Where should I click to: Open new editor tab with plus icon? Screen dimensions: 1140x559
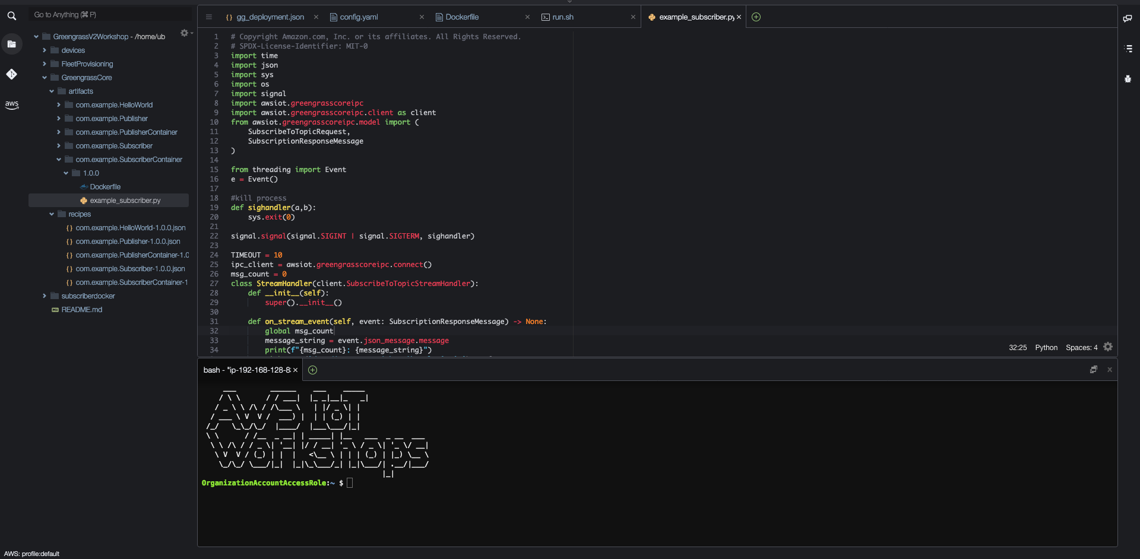[x=756, y=17]
